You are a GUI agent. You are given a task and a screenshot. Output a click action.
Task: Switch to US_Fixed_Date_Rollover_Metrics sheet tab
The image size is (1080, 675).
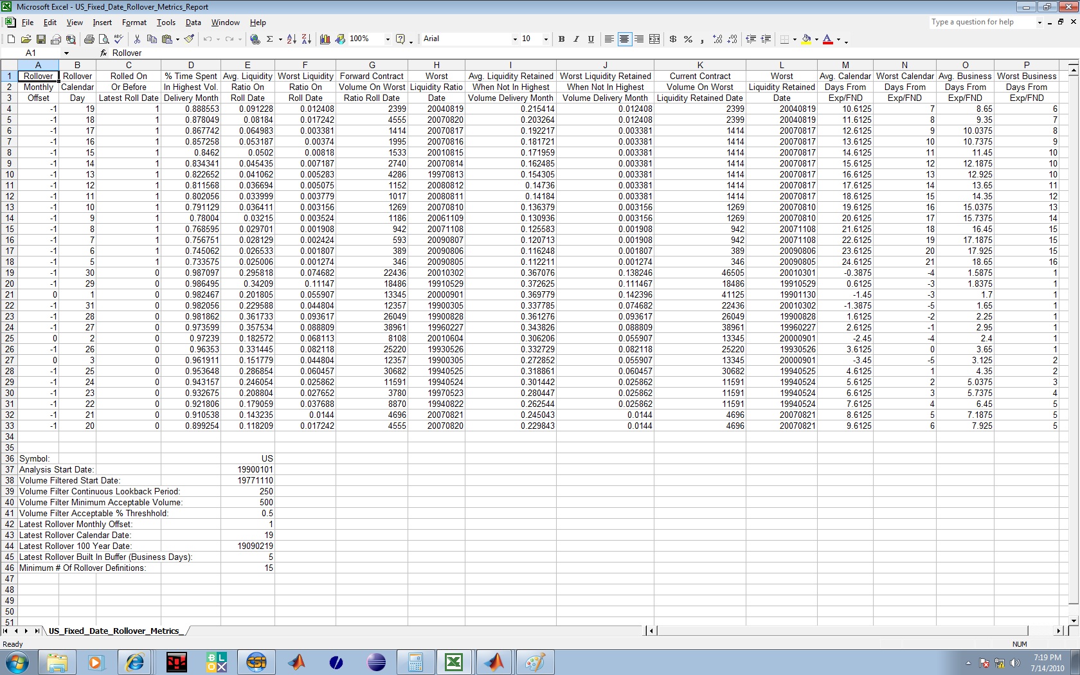click(x=114, y=631)
